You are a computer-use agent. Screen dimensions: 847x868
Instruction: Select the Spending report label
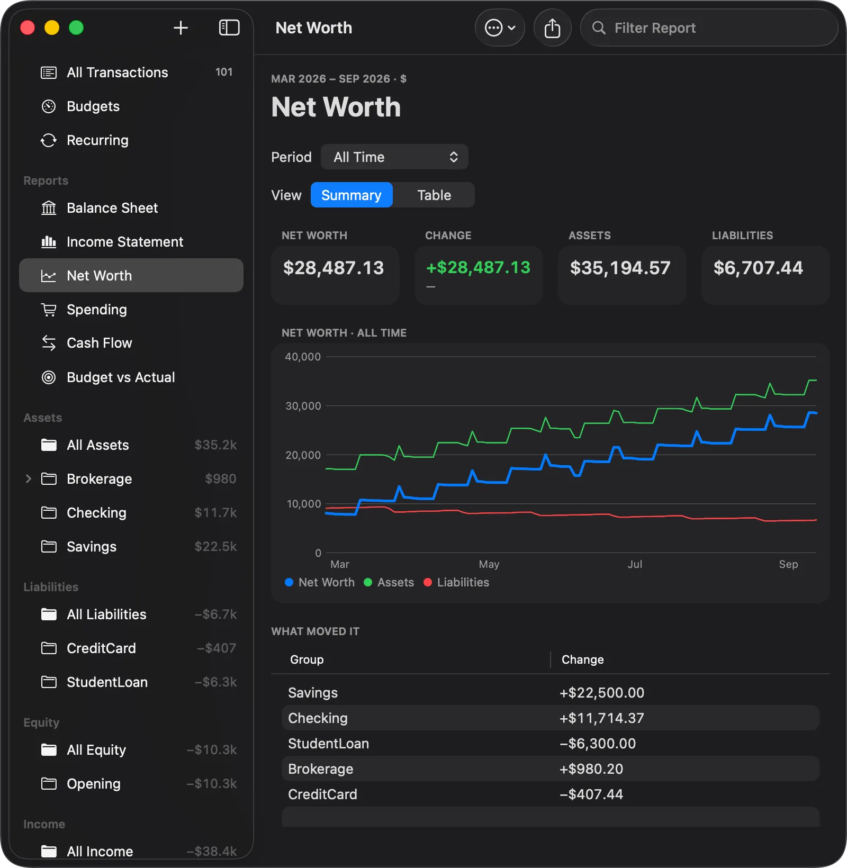[x=97, y=310]
